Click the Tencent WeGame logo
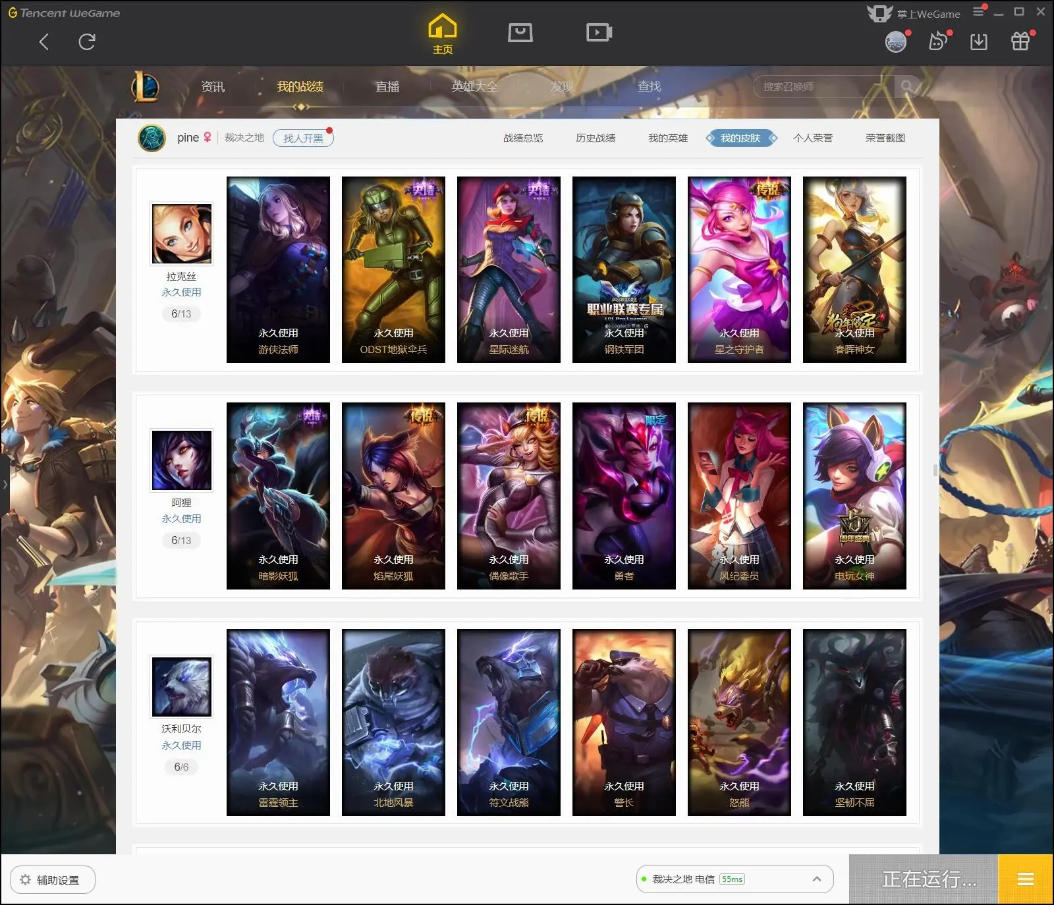 [64, 13]
